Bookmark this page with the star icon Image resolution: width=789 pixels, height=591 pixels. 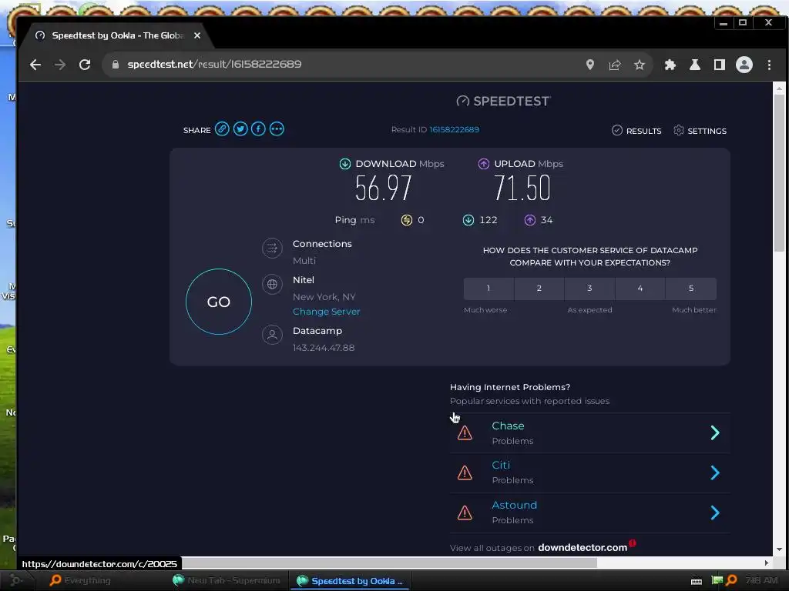(639, 65)
